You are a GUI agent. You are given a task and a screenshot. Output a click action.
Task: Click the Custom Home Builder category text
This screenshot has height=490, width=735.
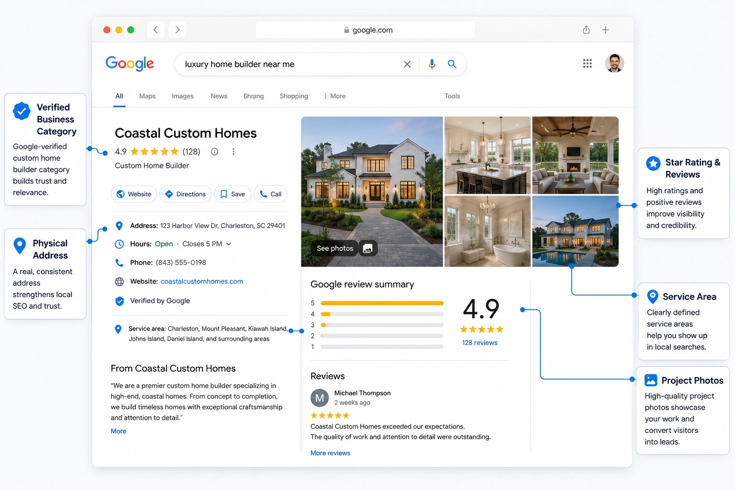coord(152,166)
